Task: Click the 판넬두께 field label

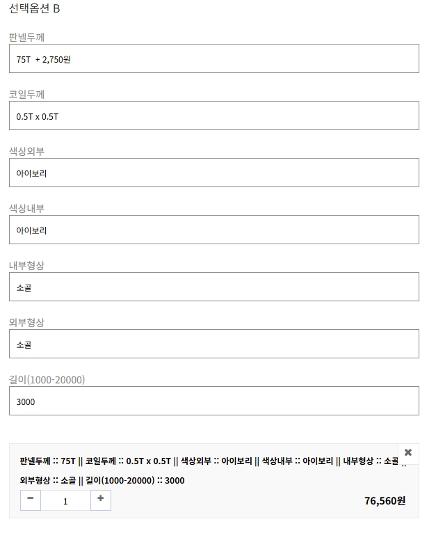Action: [x=26, y=37]
